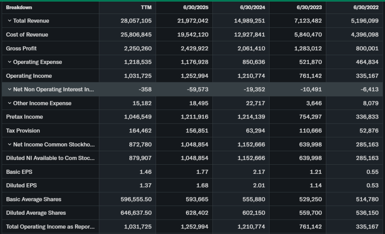This screenshot has width=385, height=234.
Task: Click the 6/30/2023 column header
Action: 309,8
